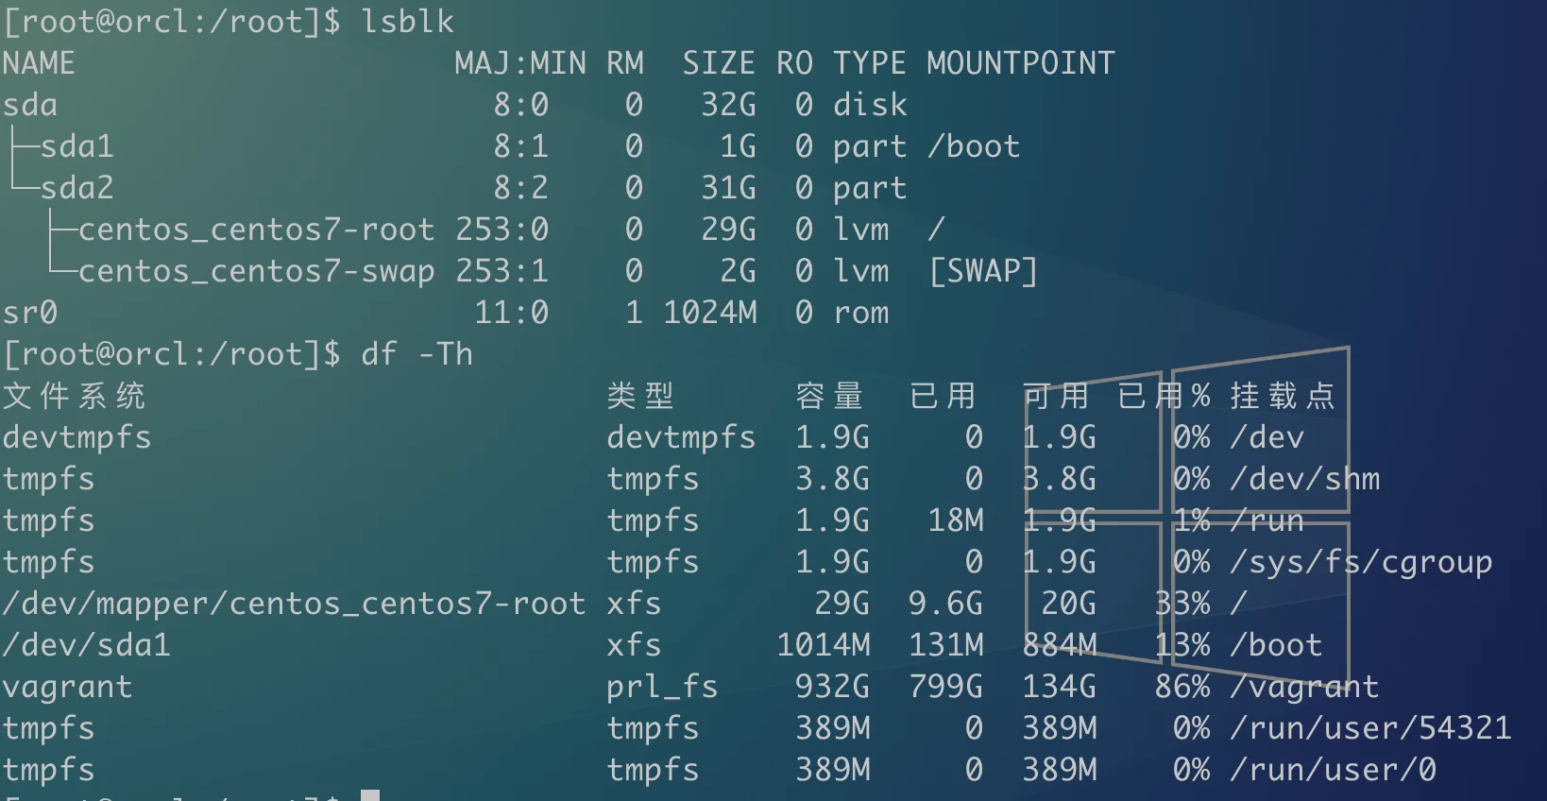
Task: Click the prl_fs type value
Action: point(663,688)
